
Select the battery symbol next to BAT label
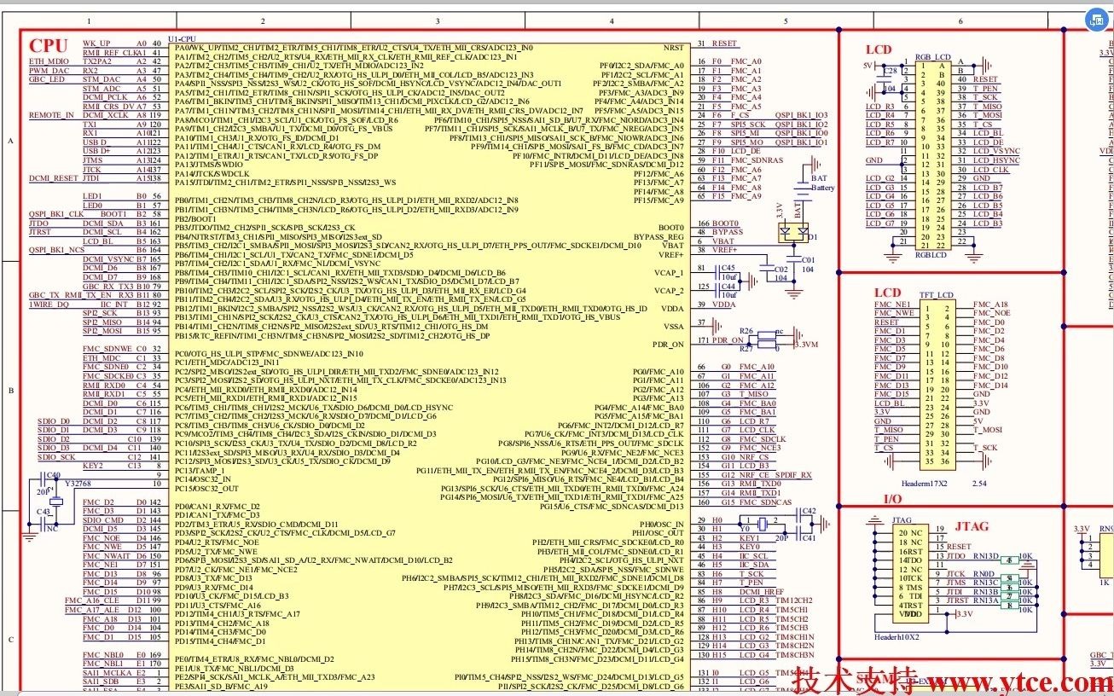click(803, 189)
